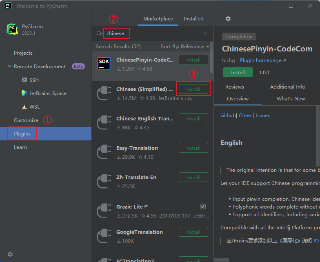This screenshot has height=262, width=320.
Task: Click the Chinese-English Translate plugin icon
Action: 104,122
